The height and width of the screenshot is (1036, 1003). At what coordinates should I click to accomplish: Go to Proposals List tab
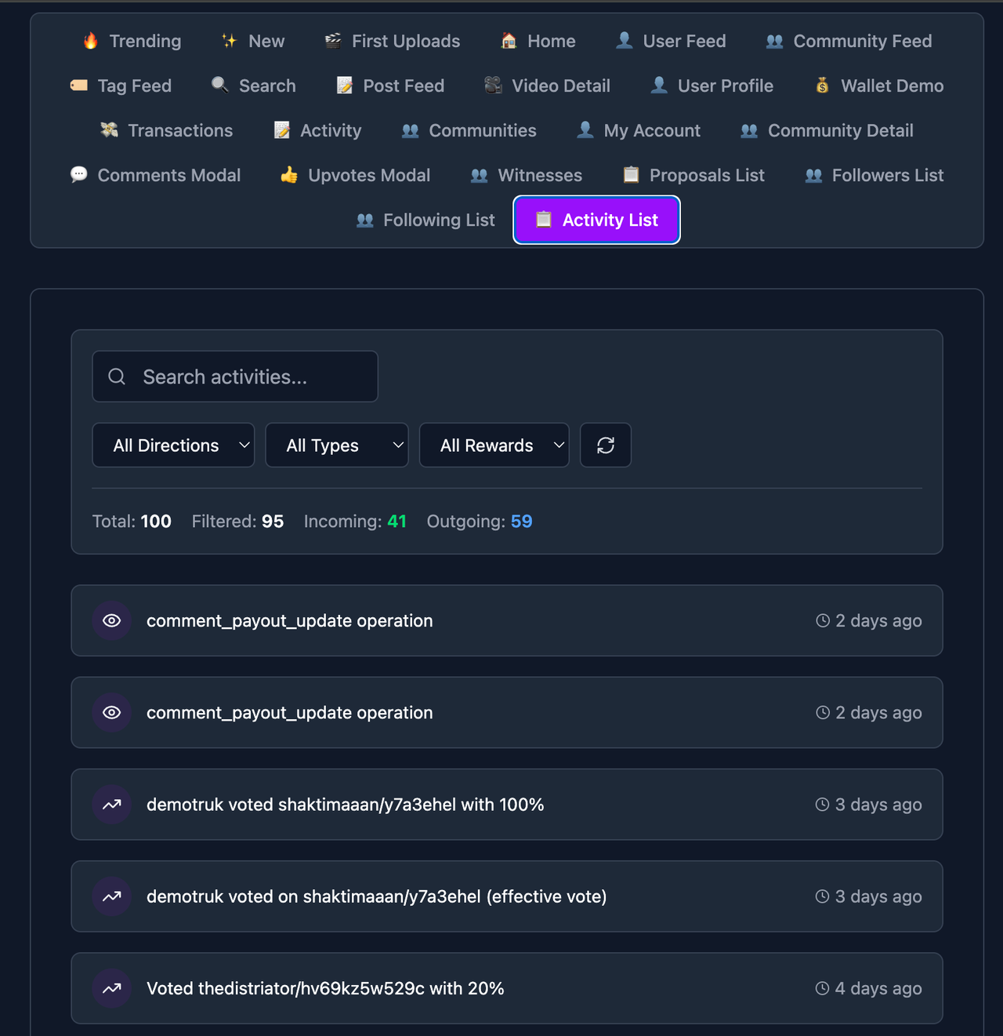(x=693, y=176)
